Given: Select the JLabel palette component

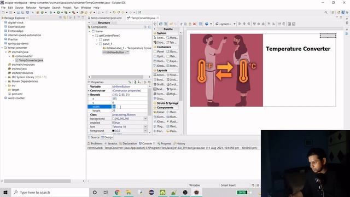Looking at the screenshot, I should [x=159, y=112].
